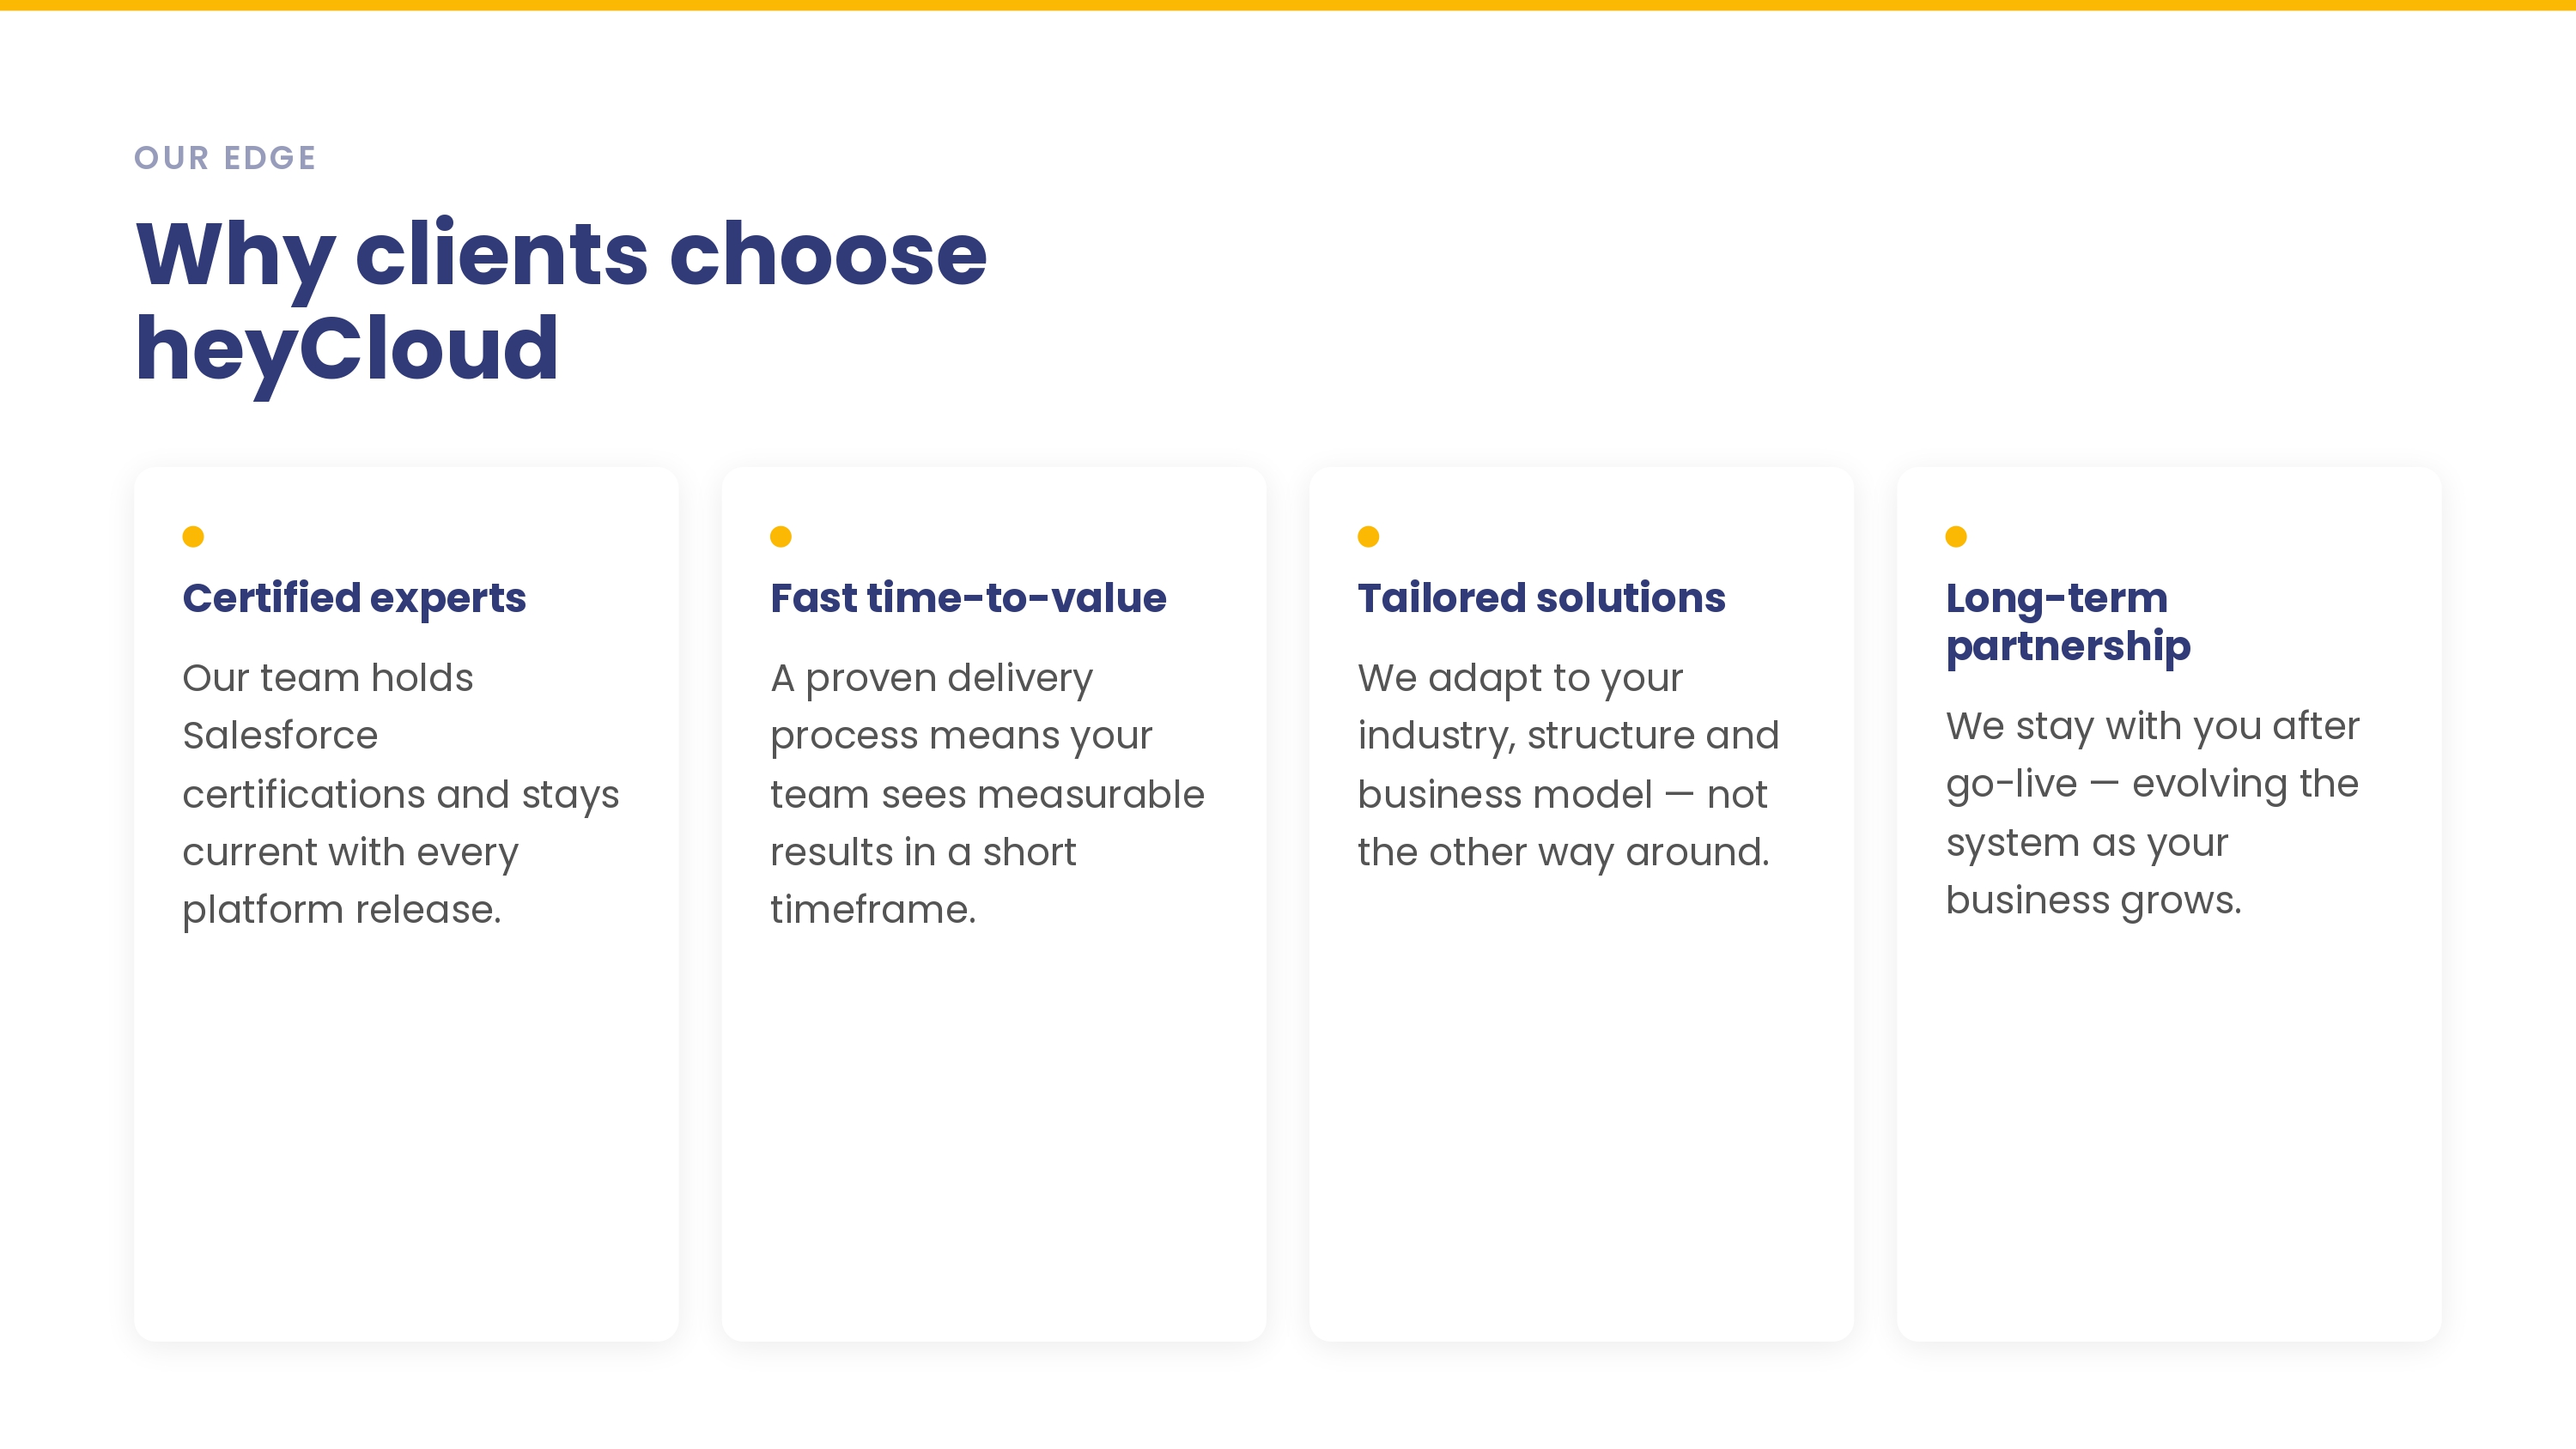Click the Salesforce certifications description text
This screenshot has height=1449, width=2576.
(400, 793)
